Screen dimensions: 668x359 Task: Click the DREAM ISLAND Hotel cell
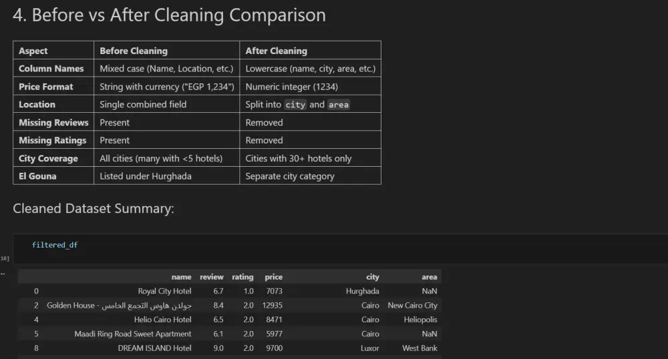pos(154,348)
